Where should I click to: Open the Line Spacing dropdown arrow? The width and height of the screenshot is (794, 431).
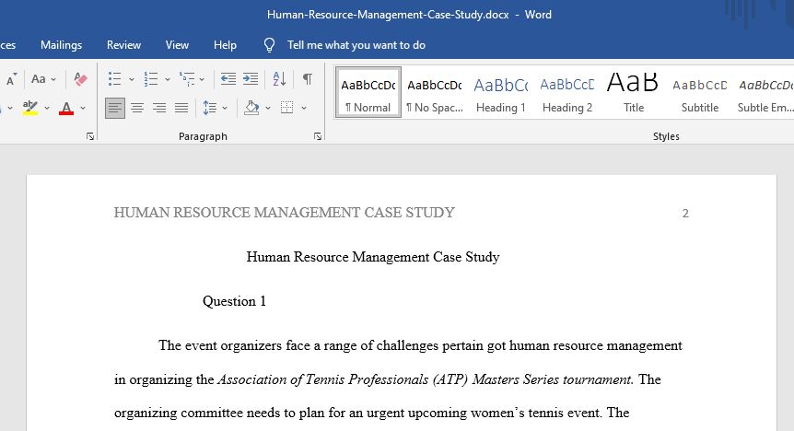click(225, 108)
